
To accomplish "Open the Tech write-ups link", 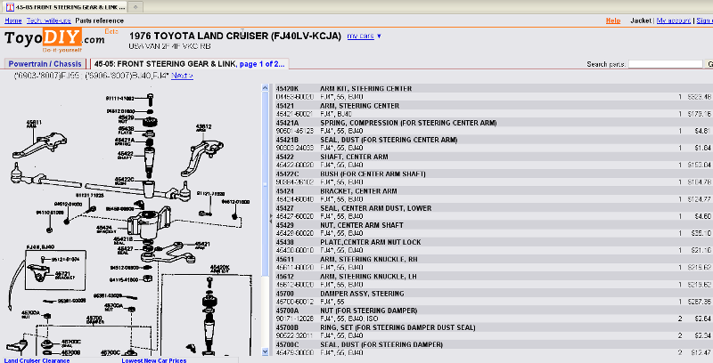I will [49, 20].
